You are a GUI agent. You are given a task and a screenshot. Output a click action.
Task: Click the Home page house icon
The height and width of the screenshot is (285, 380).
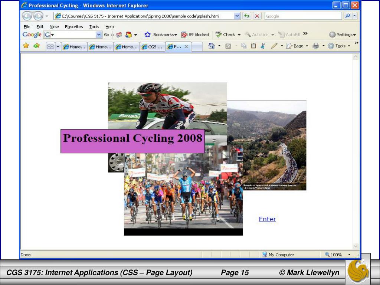pyautogui.click(x=212, y=46)
